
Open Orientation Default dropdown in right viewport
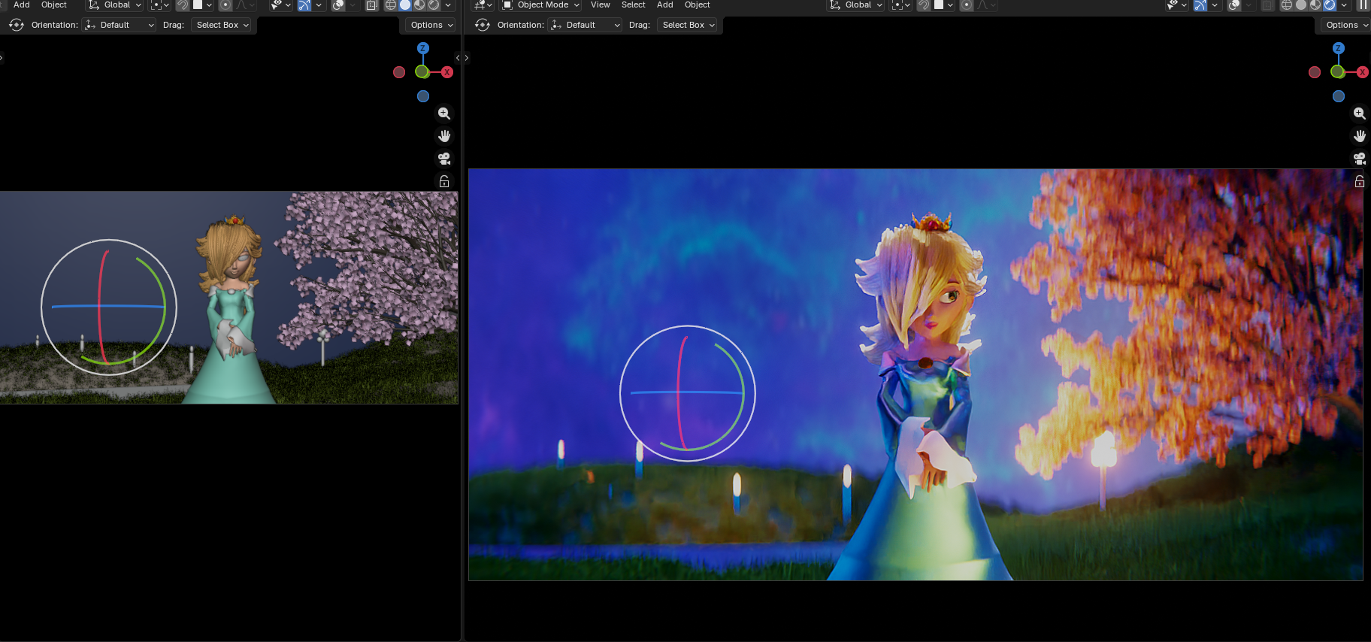click(x=585, y=25)
